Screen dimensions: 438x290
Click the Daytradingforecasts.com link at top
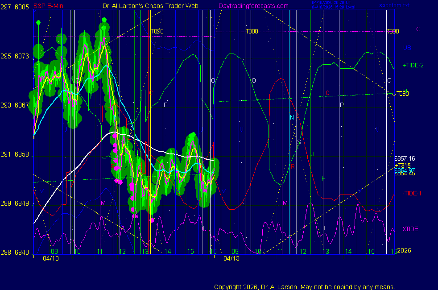(253, 6)
